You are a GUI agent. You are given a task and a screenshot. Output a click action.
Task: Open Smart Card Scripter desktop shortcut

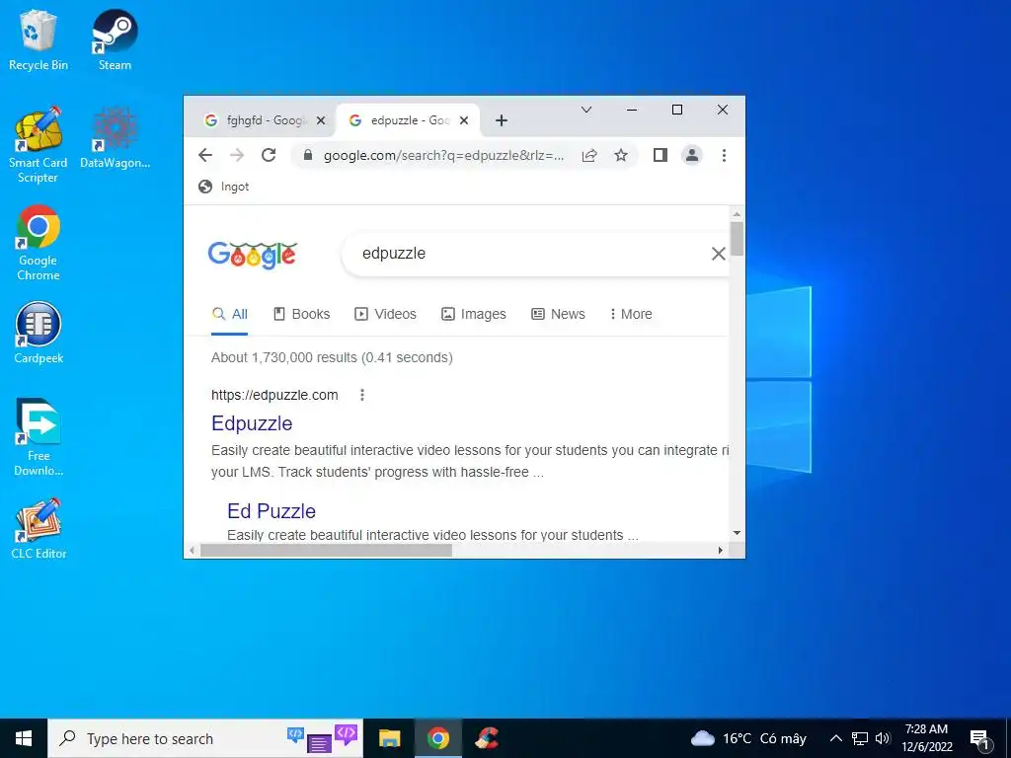[x=39, y=145]
